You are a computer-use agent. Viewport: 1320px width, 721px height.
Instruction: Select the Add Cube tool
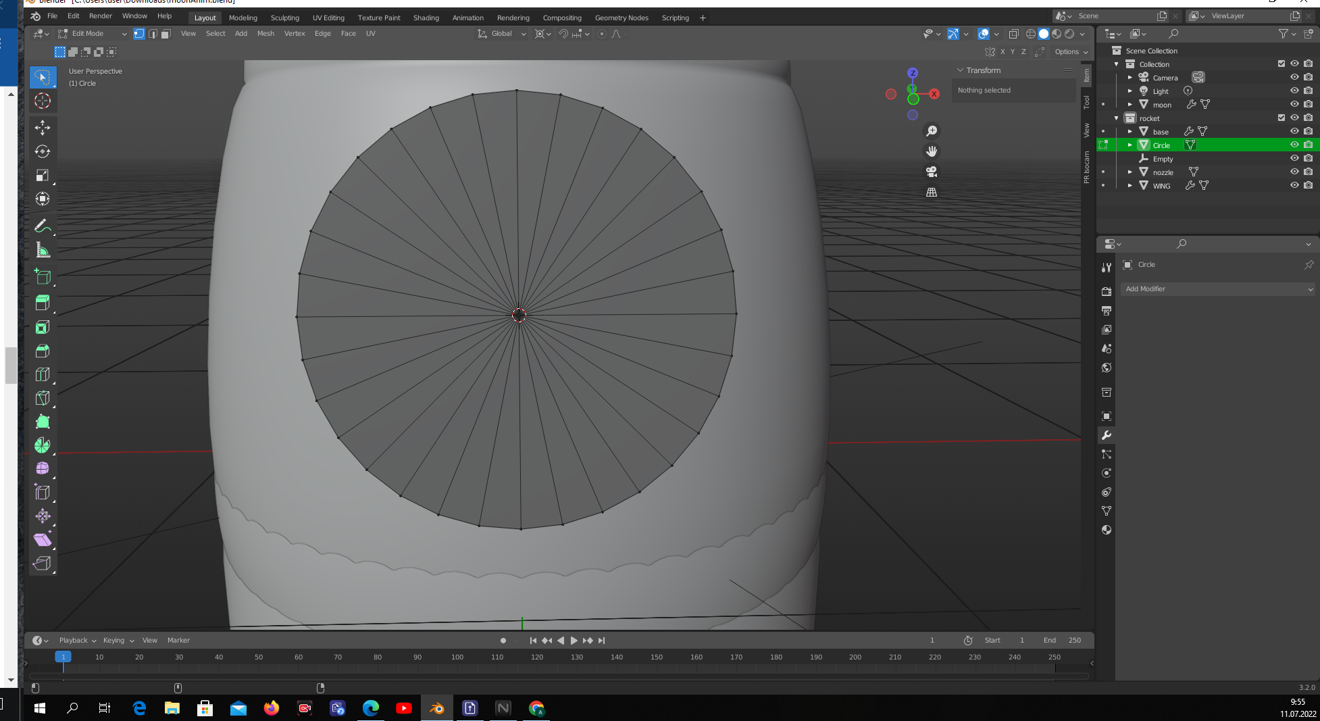[43, 277]
